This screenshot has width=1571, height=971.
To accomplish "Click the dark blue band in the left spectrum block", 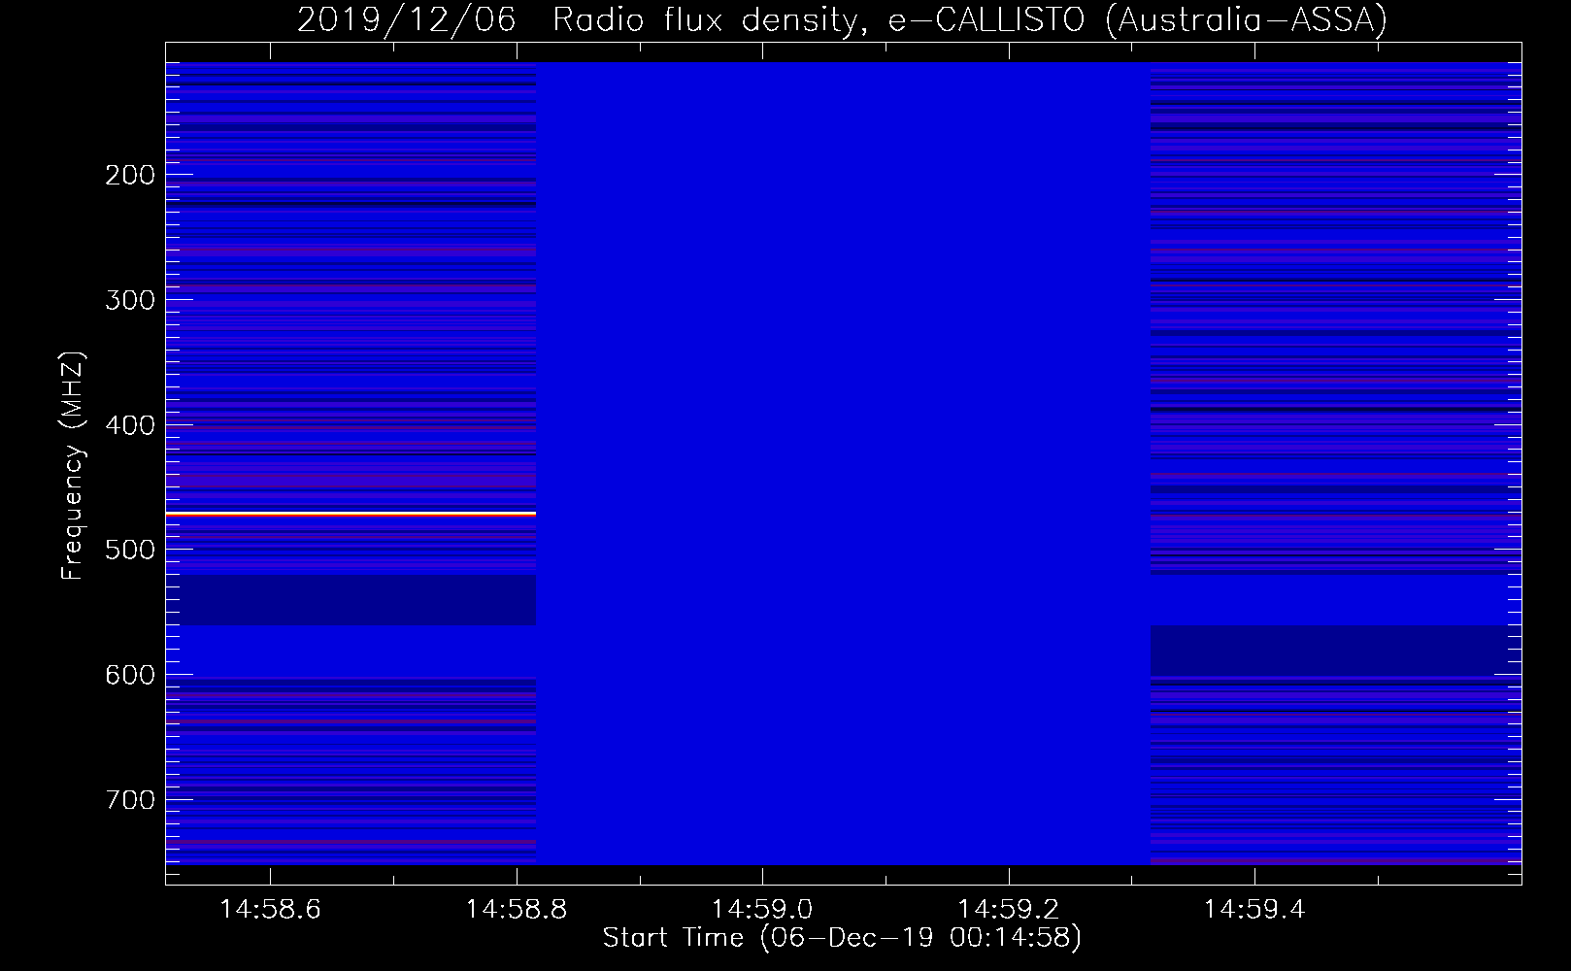I will point(351,600).
